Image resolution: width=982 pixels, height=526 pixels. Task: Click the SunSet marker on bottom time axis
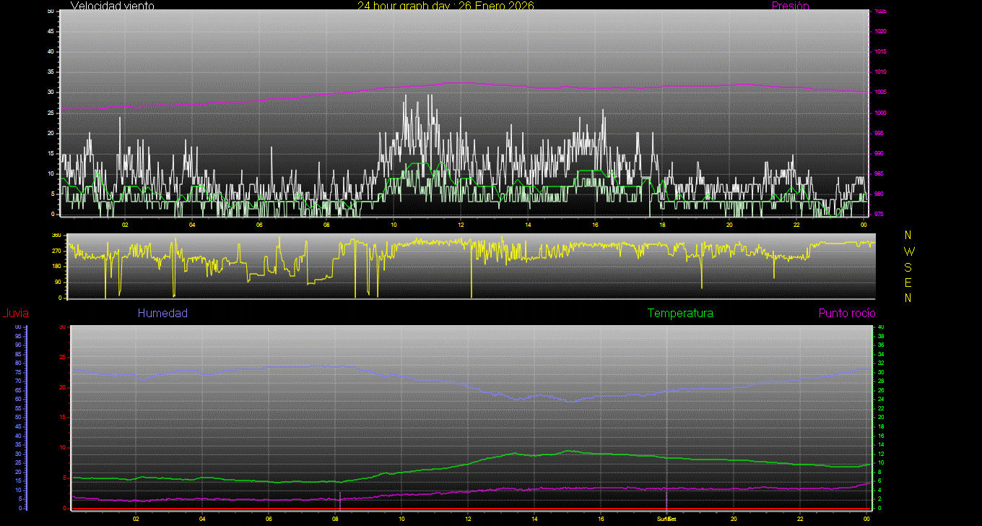coord(666,519)
